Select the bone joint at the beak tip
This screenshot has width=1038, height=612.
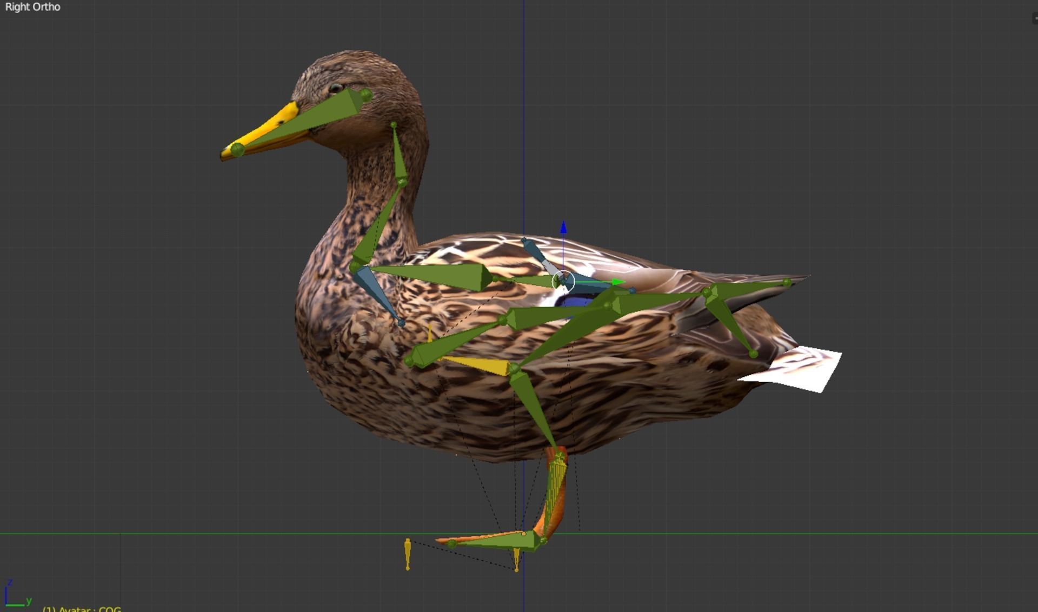[238, 150]
